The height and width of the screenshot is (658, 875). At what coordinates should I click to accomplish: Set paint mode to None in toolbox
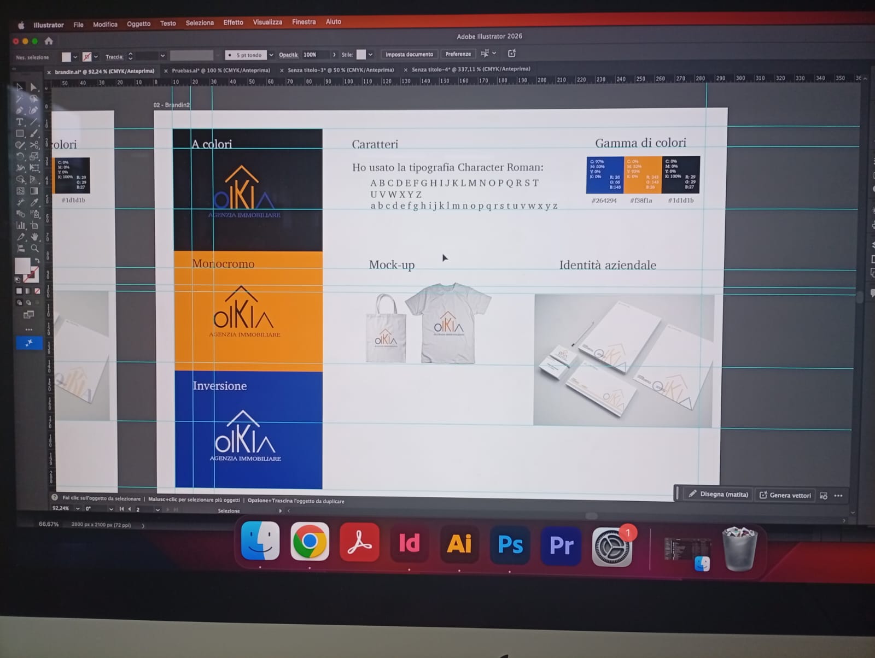[37, 291]
